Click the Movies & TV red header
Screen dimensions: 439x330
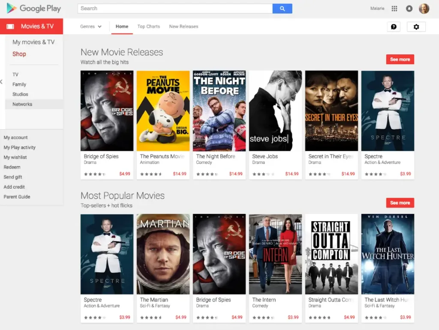tap(31, 27)
